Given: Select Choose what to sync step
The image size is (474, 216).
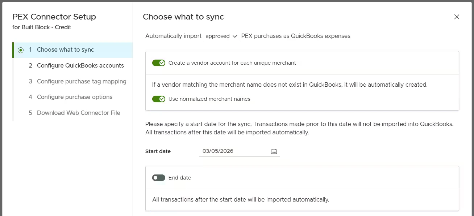Looking at the screenshot, I should click(65, 50).
